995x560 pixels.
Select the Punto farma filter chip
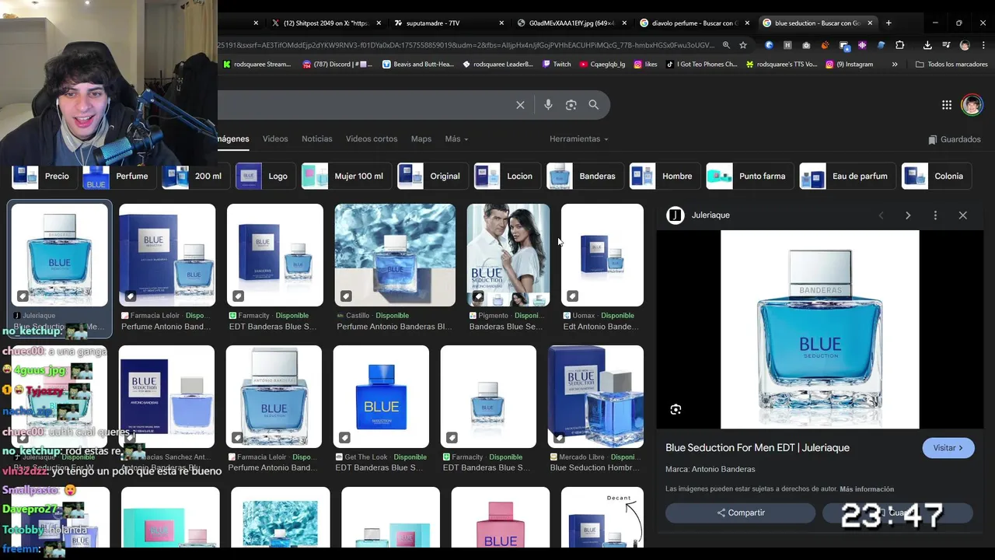click(749, 177)
